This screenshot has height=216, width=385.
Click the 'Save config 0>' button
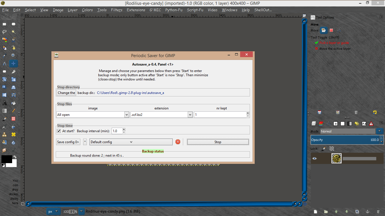point(68,142)
